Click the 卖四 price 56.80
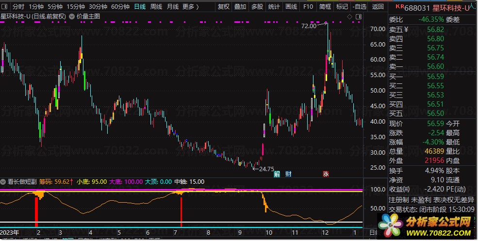Viewport: 479px width, 241px height. point(436,39)
